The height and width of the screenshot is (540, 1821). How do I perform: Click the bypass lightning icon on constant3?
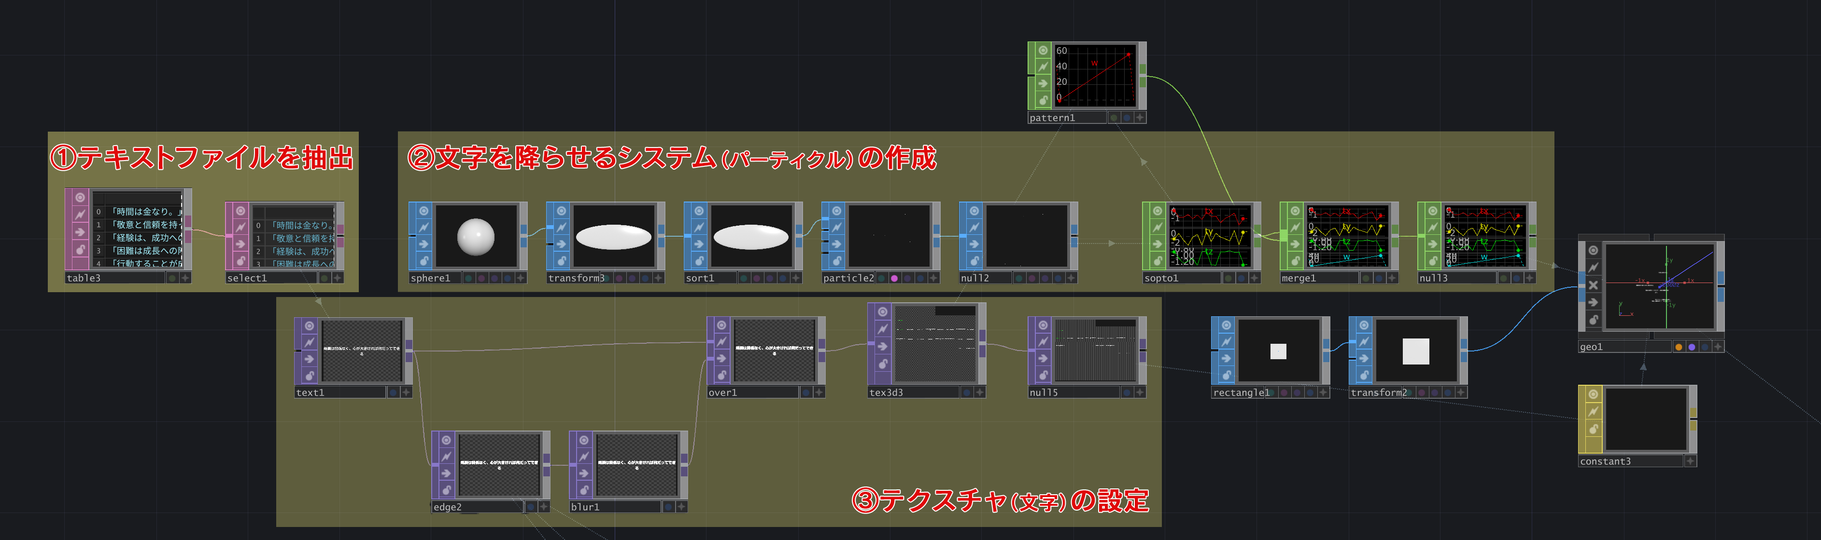click(x=1594, y=412)
